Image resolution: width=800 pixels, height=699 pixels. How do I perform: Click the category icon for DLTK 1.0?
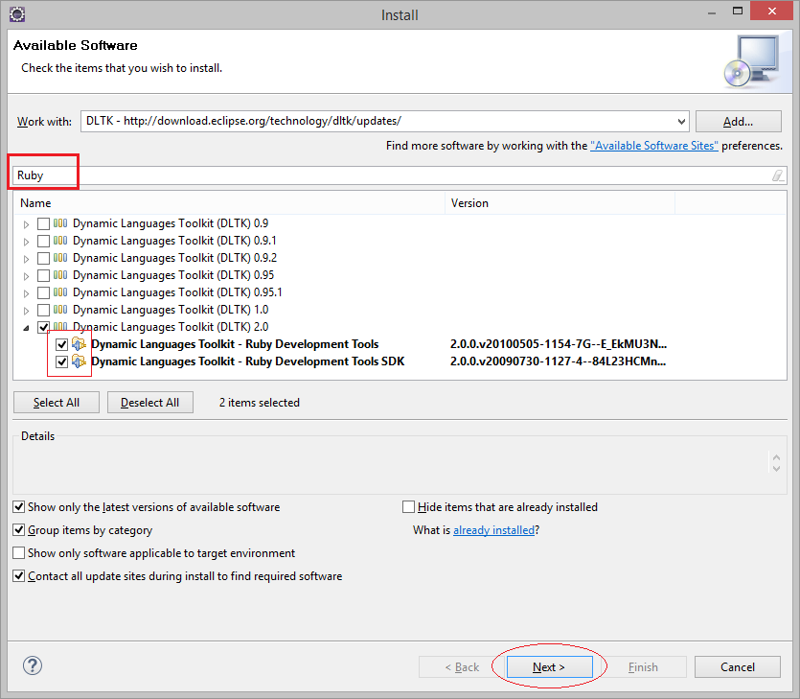click(x=60, y=310)
